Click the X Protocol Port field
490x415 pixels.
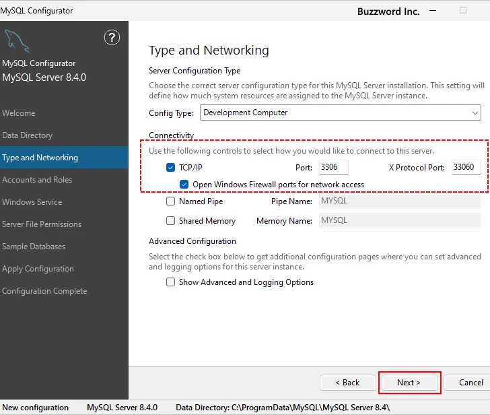[x=466, y=167]
